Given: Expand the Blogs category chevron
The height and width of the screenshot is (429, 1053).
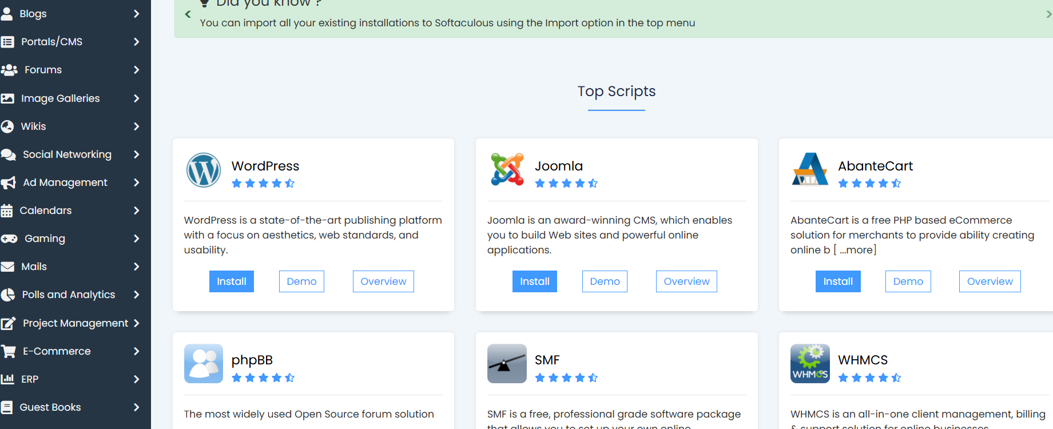Looking at the screenshot, I should [x=136, y=14].
